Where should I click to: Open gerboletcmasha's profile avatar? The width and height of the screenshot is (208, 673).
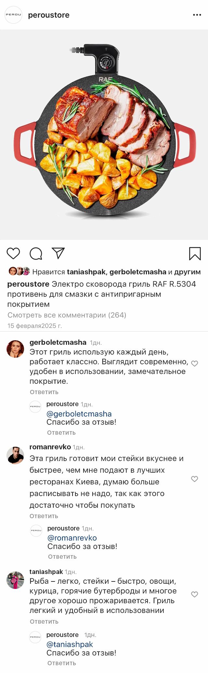(15, 349)
